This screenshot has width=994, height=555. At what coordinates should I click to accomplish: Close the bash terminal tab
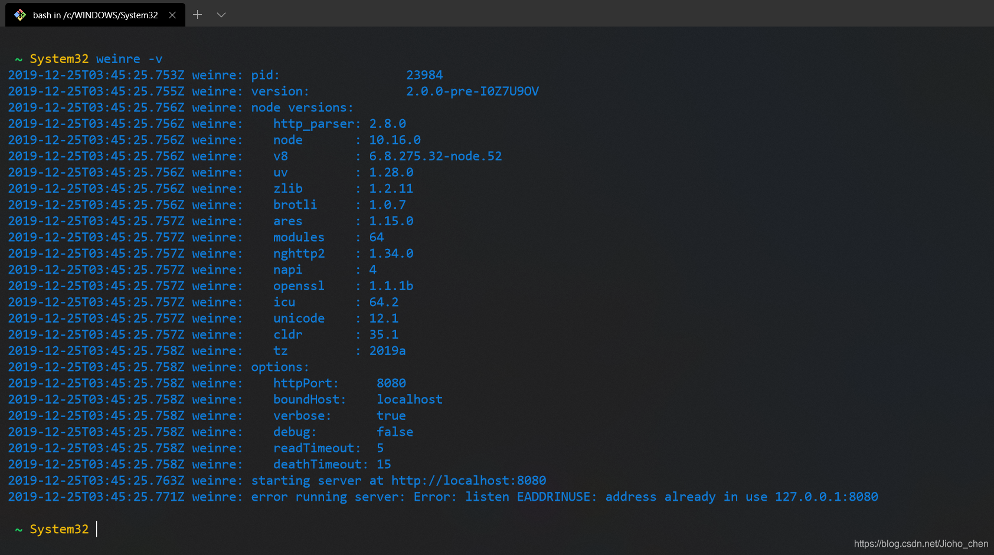coord(172,15)
